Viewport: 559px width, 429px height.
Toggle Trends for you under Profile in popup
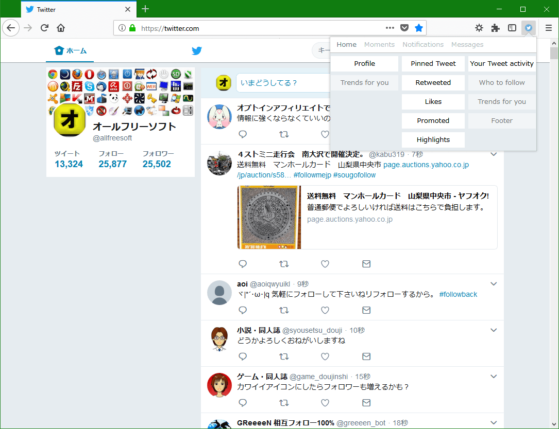tap(364, 83)
